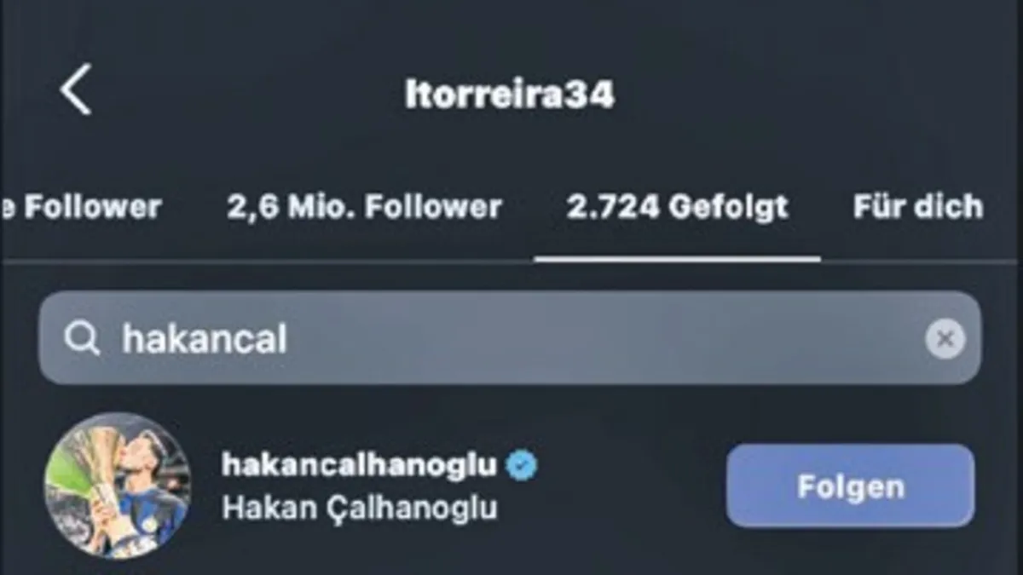Return to the ltorreira34 profile via the back chevron
The width and height of the screenshot is (1023, 575).
[x=75, y=89]
